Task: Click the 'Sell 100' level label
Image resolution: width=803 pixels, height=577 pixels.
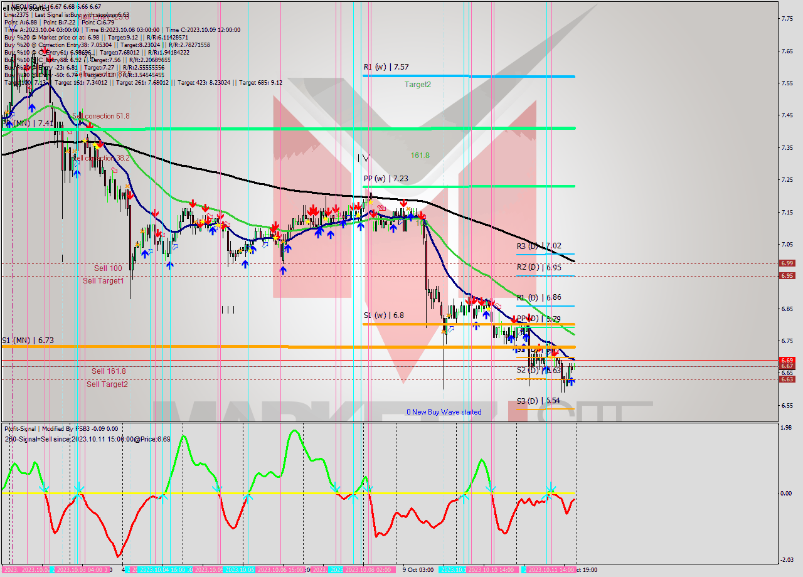Action: pos(108,268)
